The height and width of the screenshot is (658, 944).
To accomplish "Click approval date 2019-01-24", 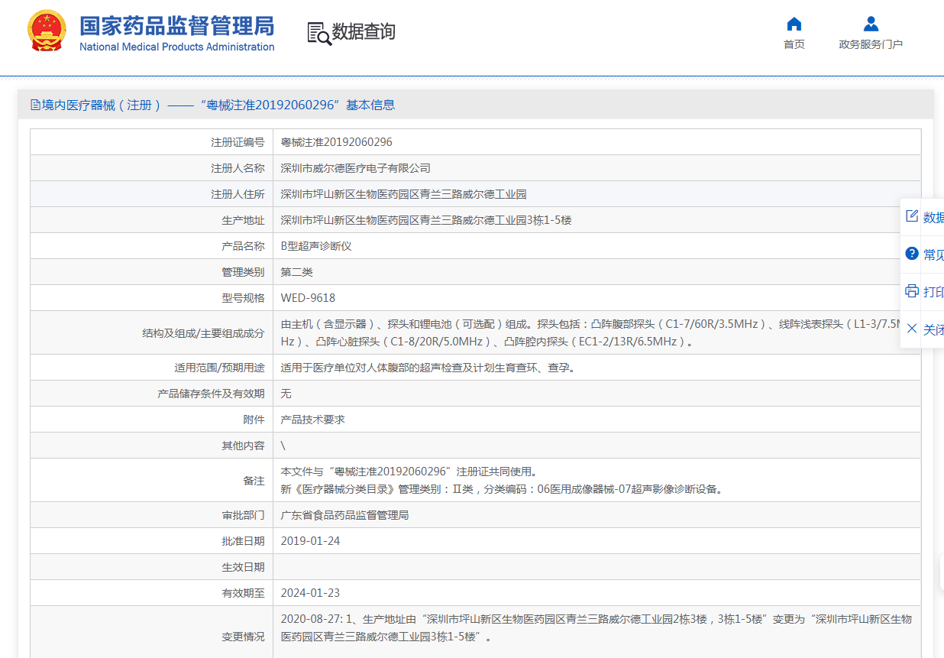I will pyautogui.click(x=310, y=541).
